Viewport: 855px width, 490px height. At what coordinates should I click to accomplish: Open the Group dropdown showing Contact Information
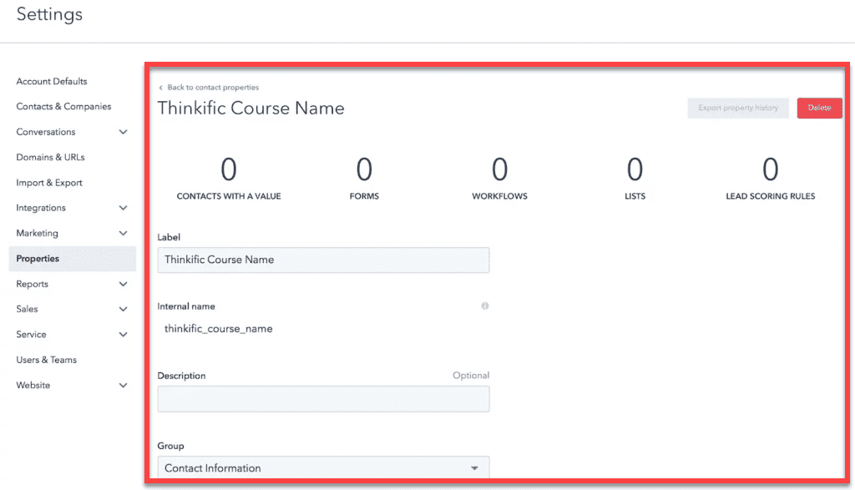click(323, 467)
